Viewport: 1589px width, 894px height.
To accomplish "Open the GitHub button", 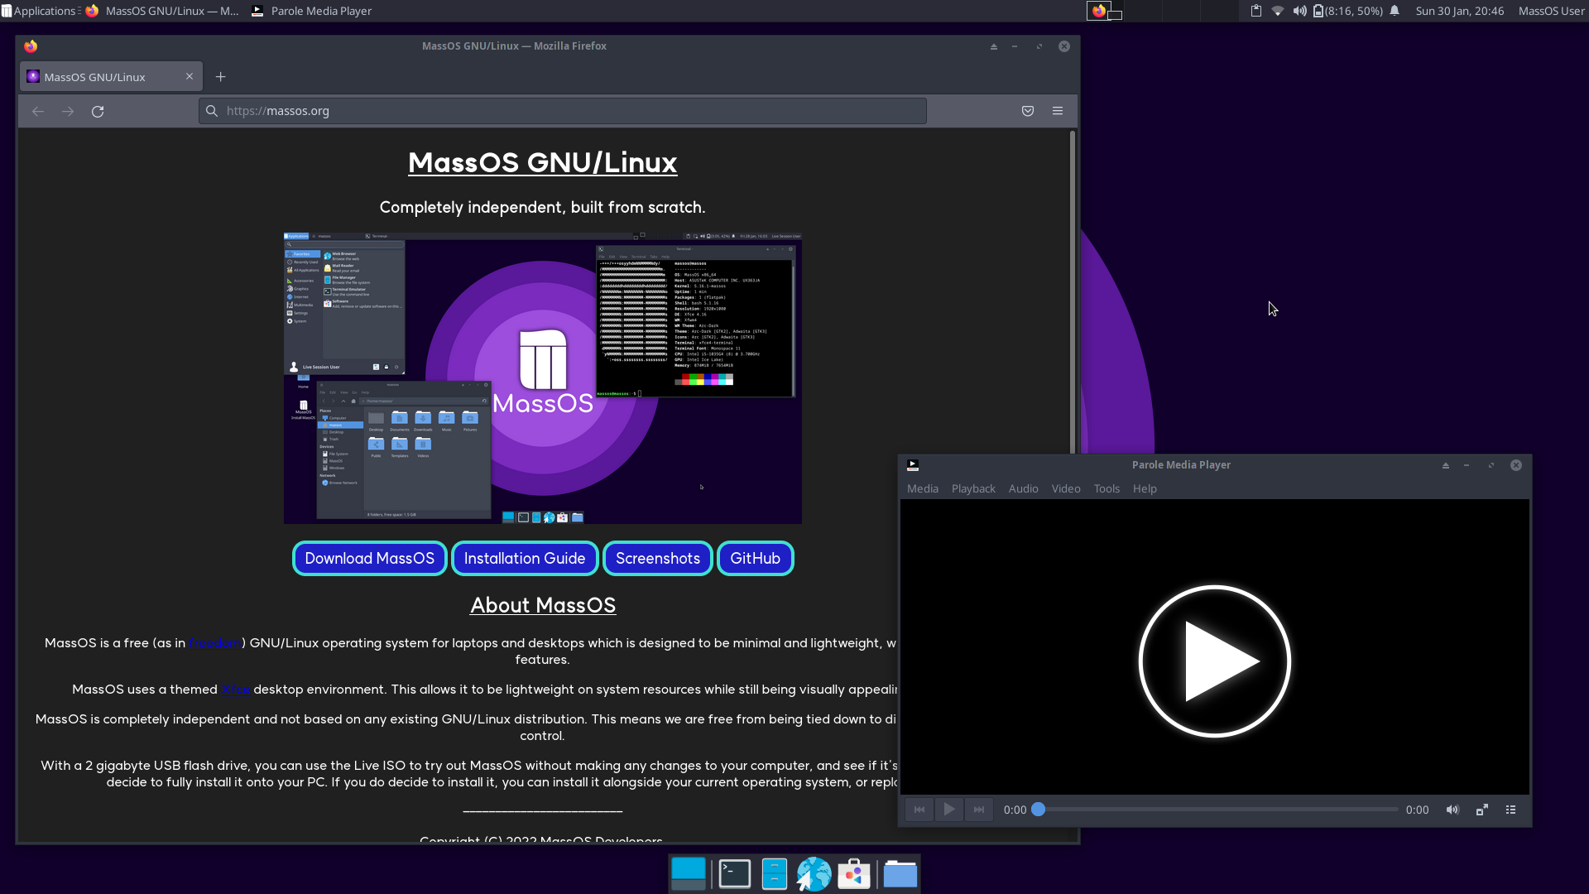I will click(x=755, y=559).
